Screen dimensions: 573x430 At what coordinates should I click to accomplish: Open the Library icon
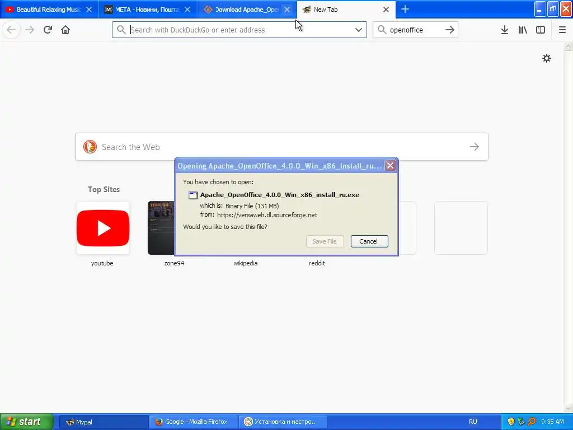(x=523, y=30)
